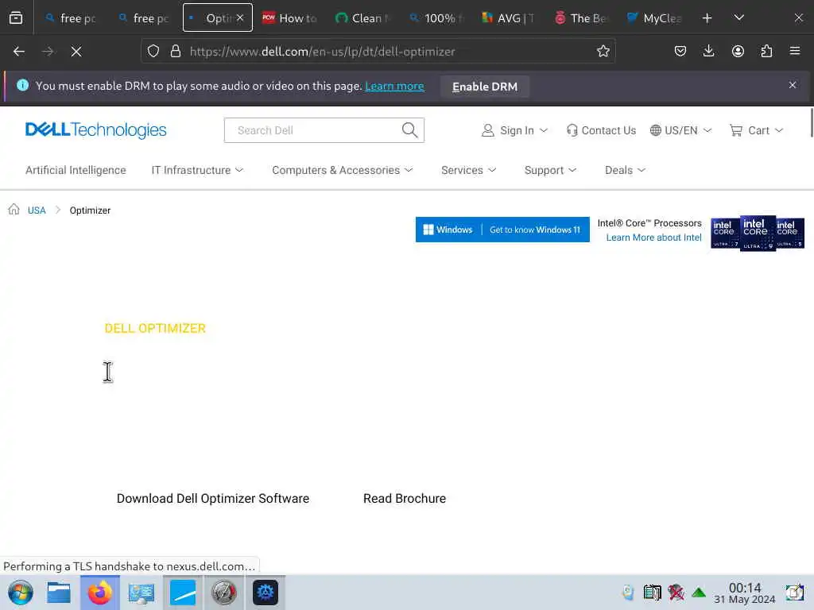The height and width of the screenshot is (610, 814).
Task: Click the 'Get to know Windows 11' banner
Action: click(502, 230)
